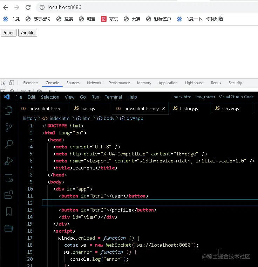Open the 百度 bookmark
Image resolution: width=258 pixels, height=267 pixels.
pyautogui.click(x=12, y=19)
